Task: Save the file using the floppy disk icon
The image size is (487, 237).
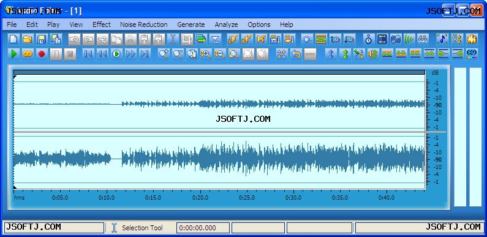Action: pyautogui.click(x=42, y=39)
